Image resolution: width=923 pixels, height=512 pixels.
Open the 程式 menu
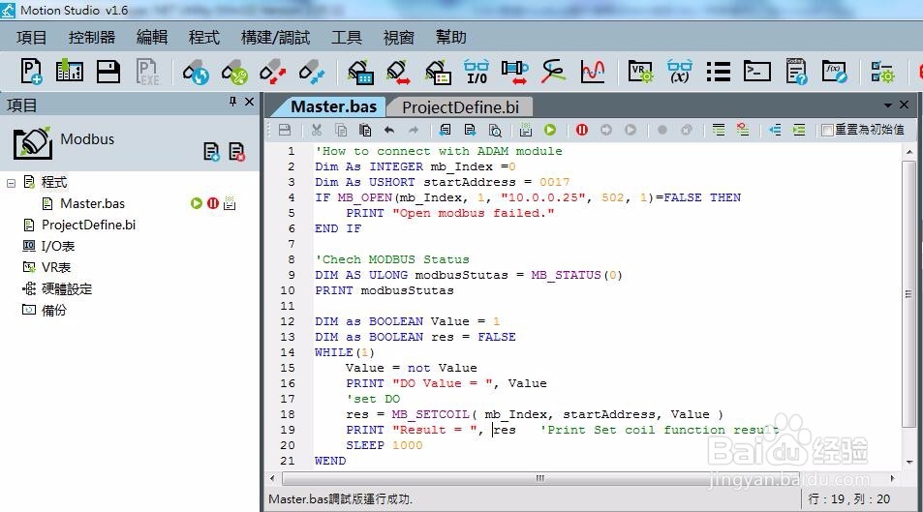(203, 38)
